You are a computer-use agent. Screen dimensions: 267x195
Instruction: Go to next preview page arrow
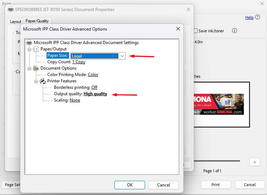click(255, 162)
